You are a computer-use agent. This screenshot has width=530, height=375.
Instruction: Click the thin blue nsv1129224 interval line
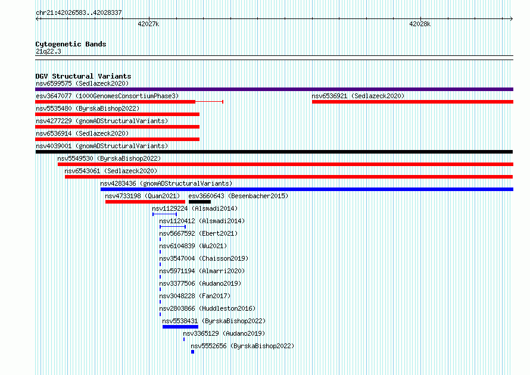point(164,214)
